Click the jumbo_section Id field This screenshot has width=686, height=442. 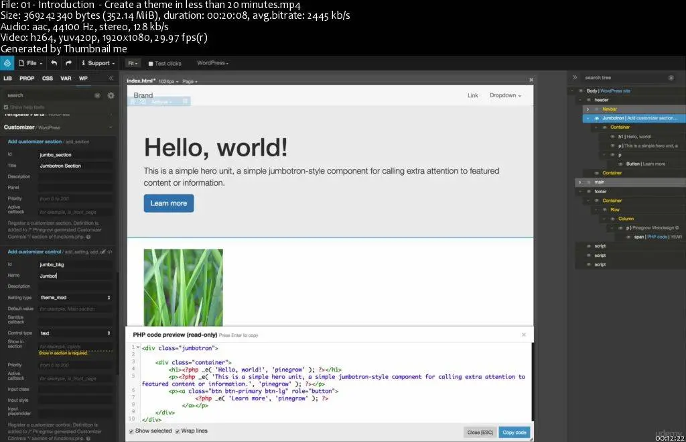coord(75,155)
